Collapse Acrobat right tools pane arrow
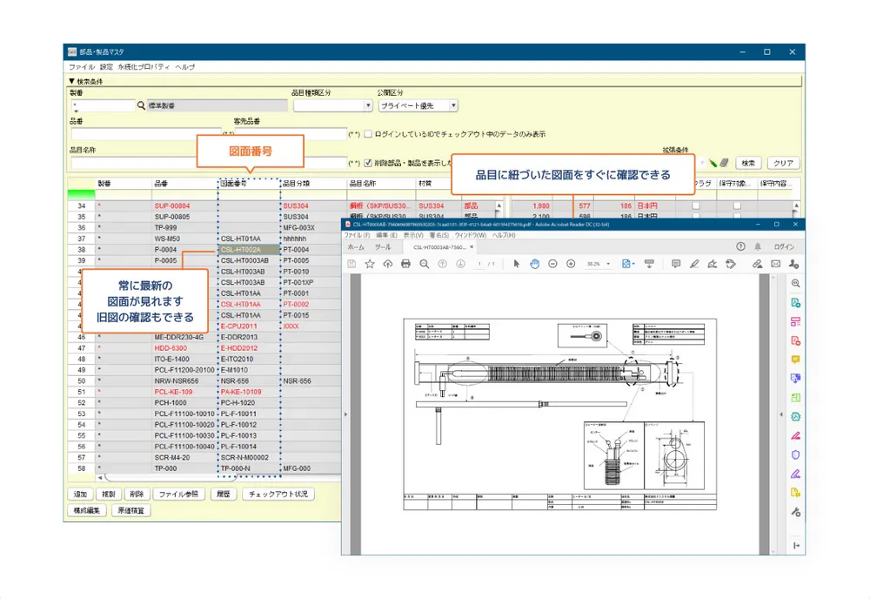Screen dimensions: 870x599 coord(781,414)
